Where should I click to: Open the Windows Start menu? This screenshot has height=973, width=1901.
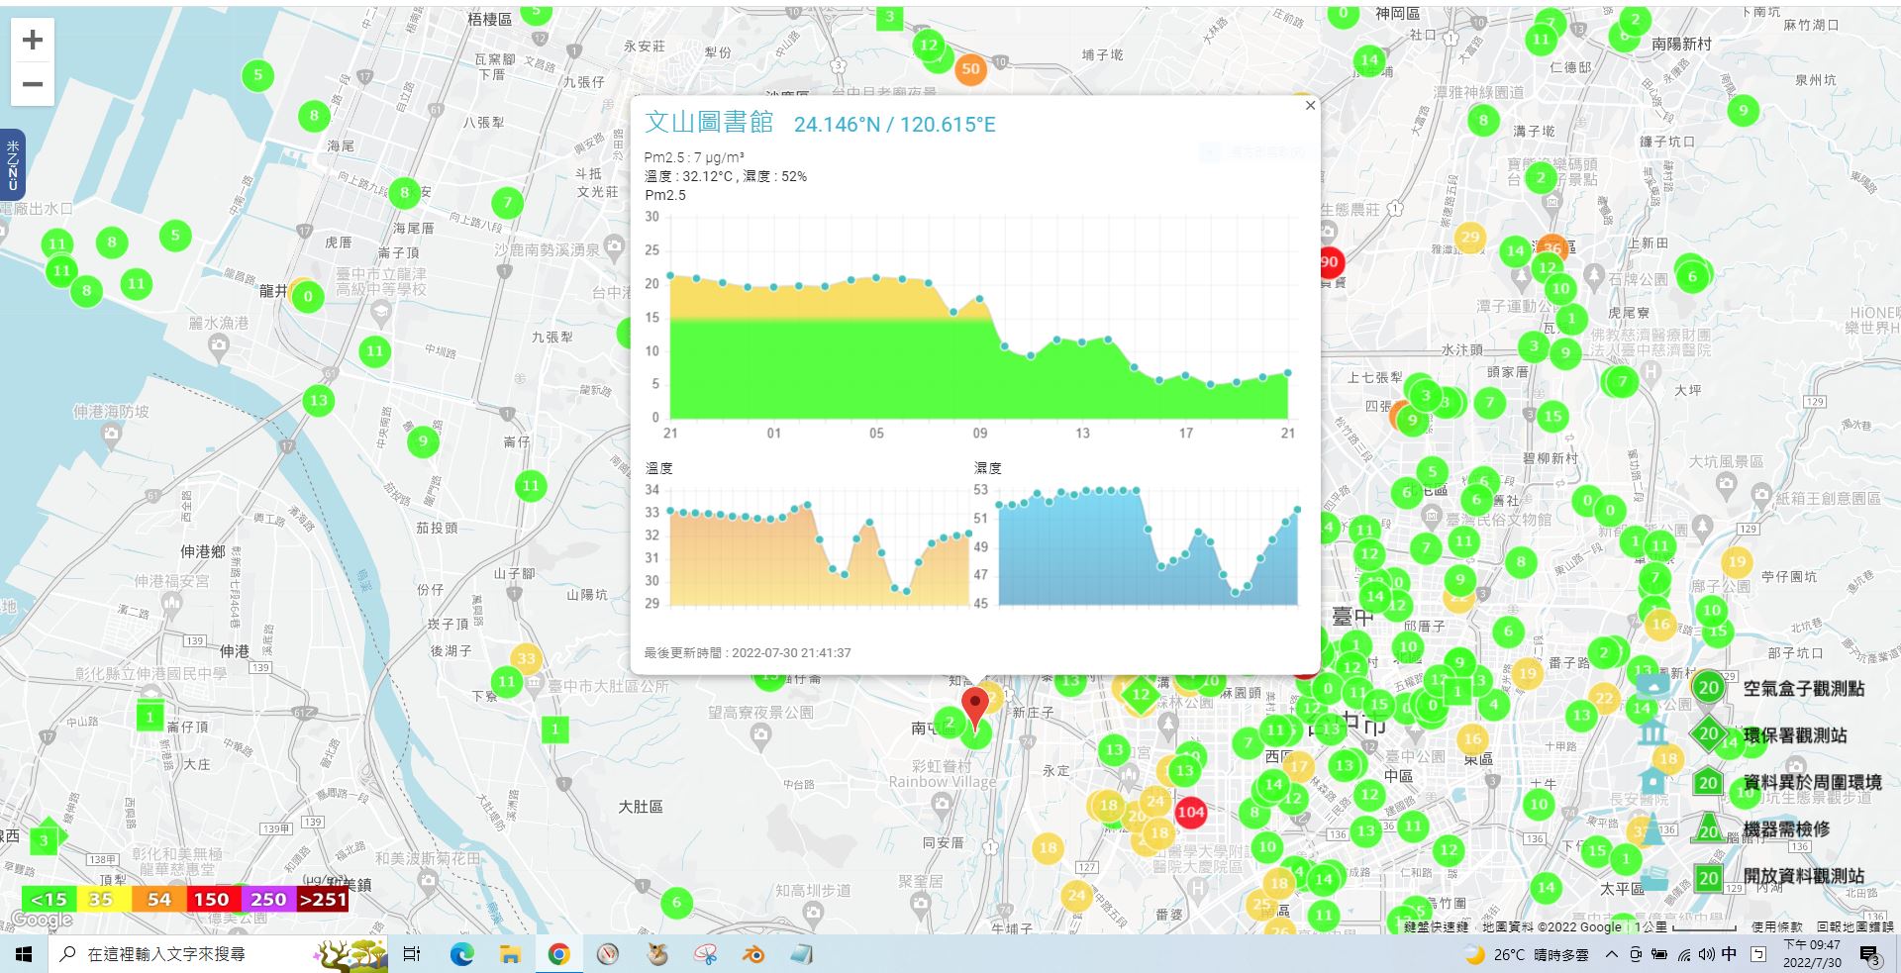(x=24, y=954)
